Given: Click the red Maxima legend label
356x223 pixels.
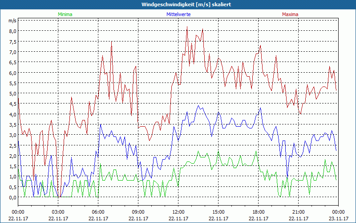Looking at the screenshot, I should click(290, 14).
